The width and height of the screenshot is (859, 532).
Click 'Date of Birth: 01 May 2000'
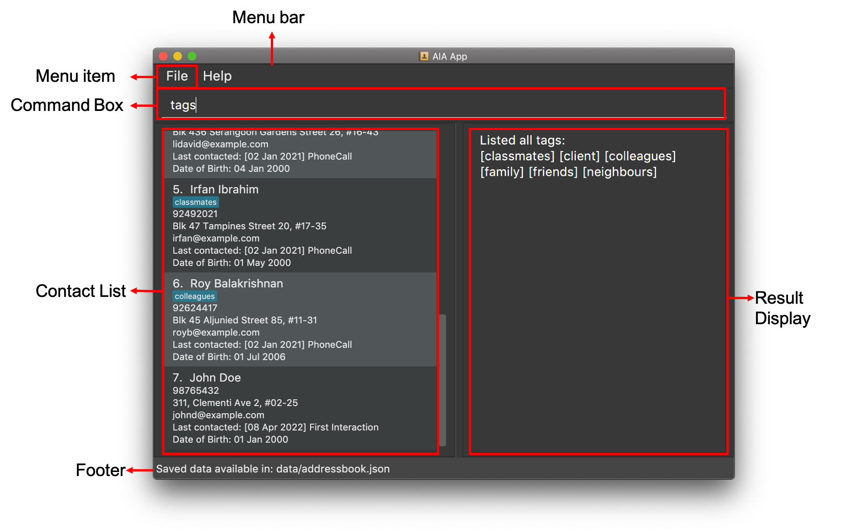[x=232, y=263]
